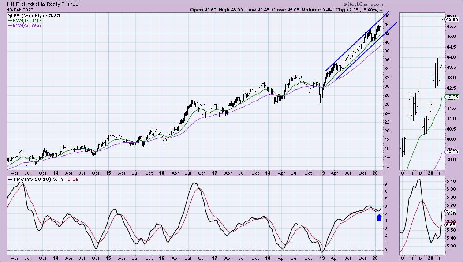The image size is (463, 262).
Task: Click the PMO(35,20,10) 5.73 legend label
Action: [40, 179]
